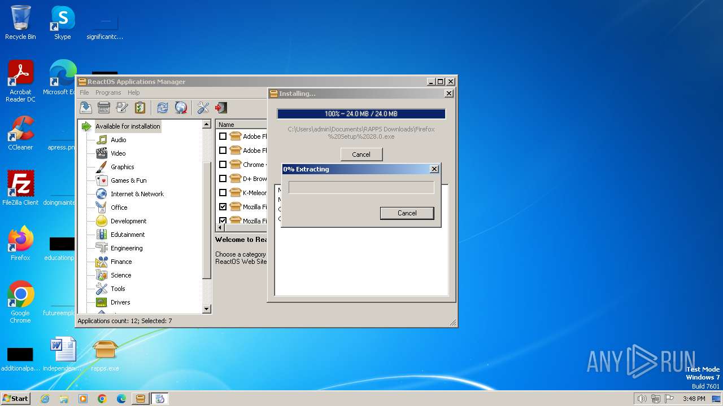The height and width of the screenshot is (406, 723).
Task: Click the Update Database globe icon
Action: point(181,108)
